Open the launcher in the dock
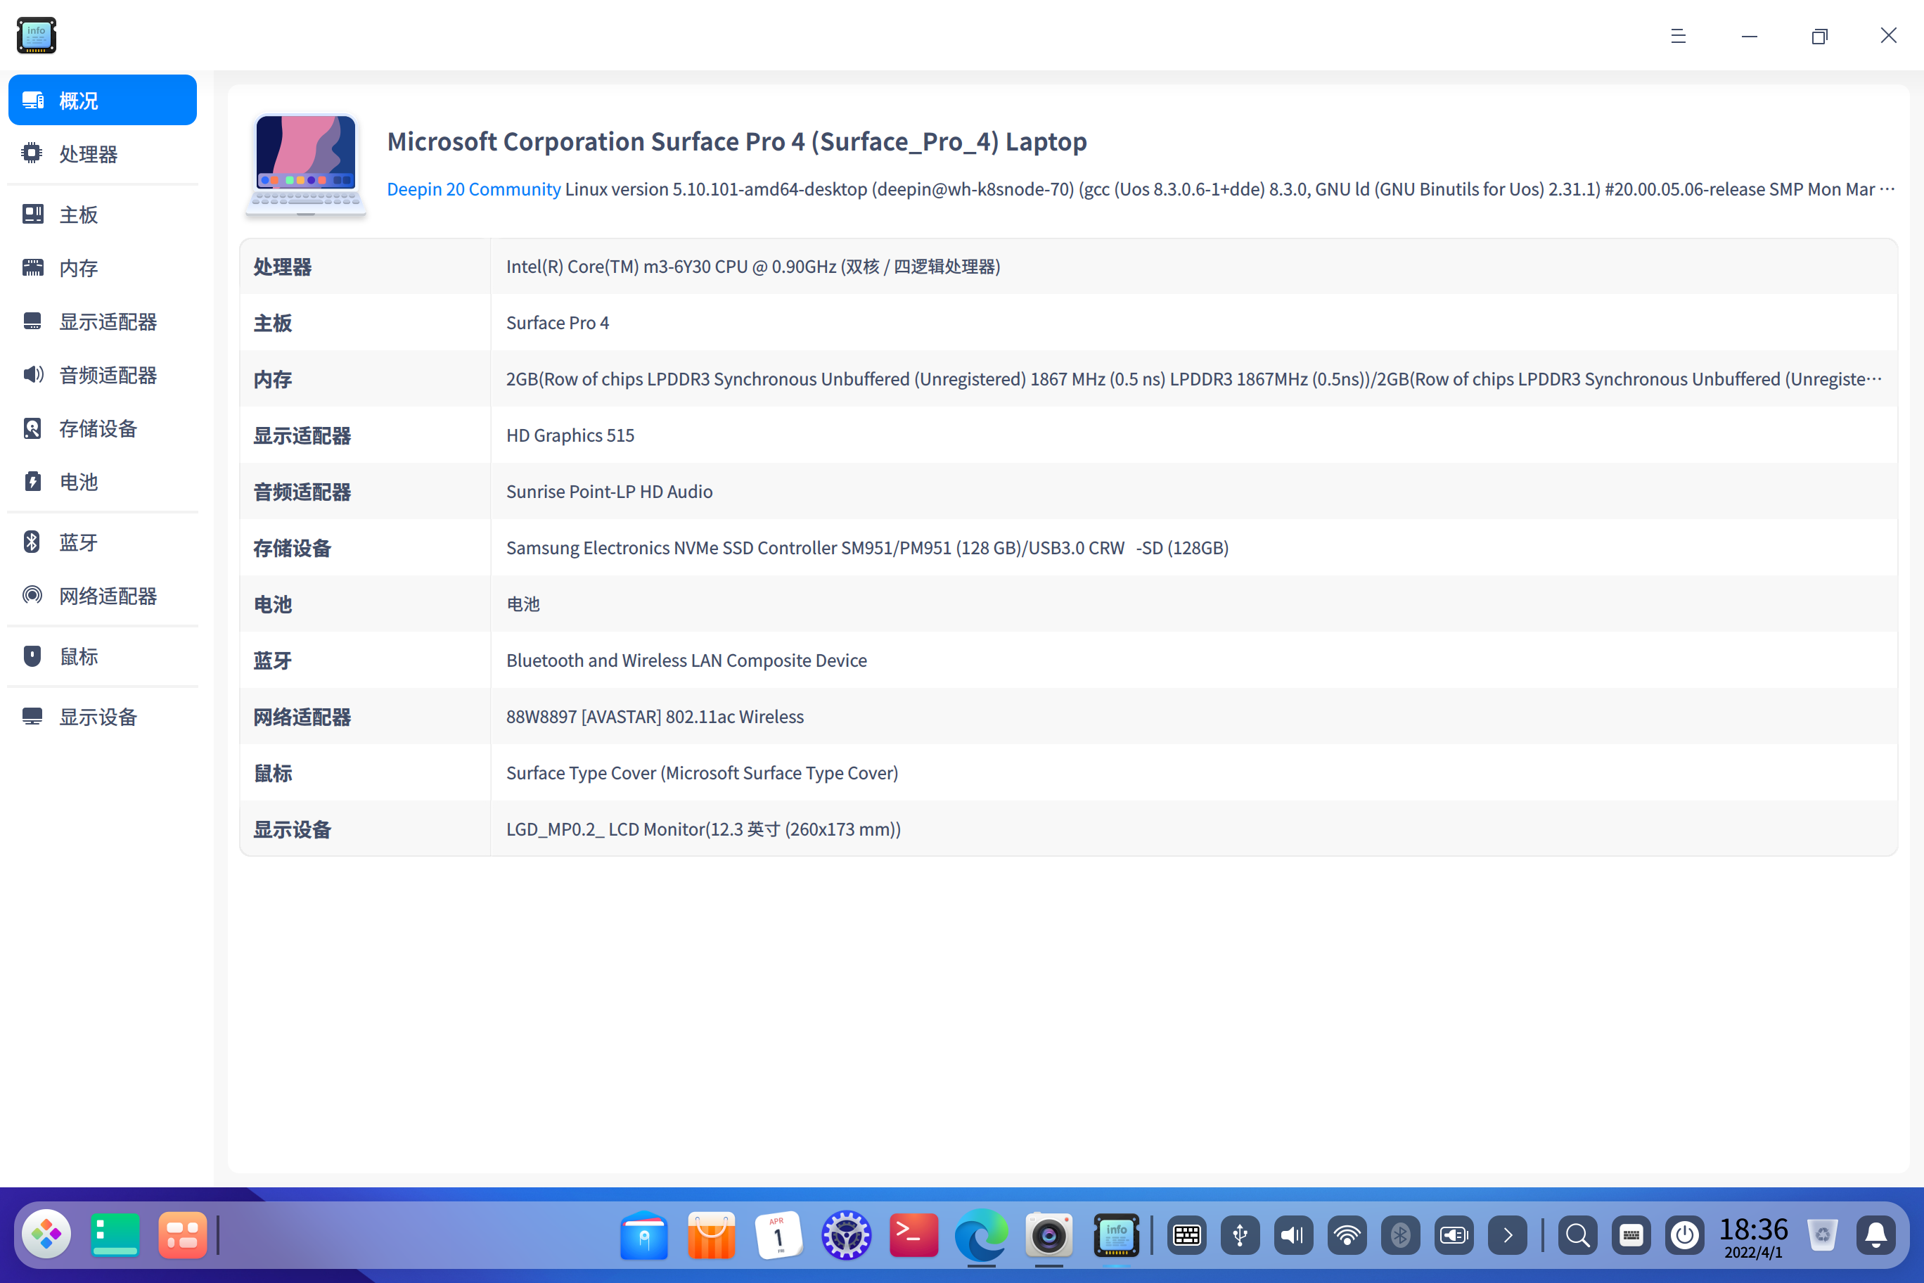 click(x=46, y=1234)
